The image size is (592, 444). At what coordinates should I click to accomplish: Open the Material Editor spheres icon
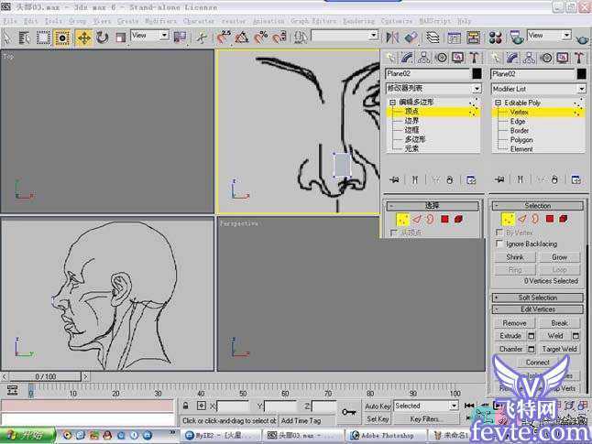[x=495, y=38]
